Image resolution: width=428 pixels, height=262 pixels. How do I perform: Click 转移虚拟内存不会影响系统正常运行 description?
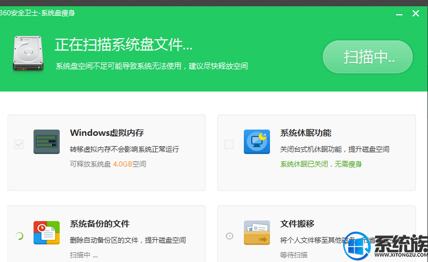click(x=124, y=149)
